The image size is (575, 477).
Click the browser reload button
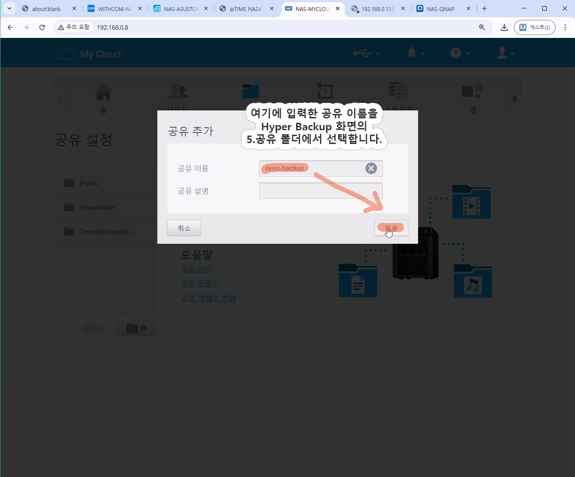42,27
